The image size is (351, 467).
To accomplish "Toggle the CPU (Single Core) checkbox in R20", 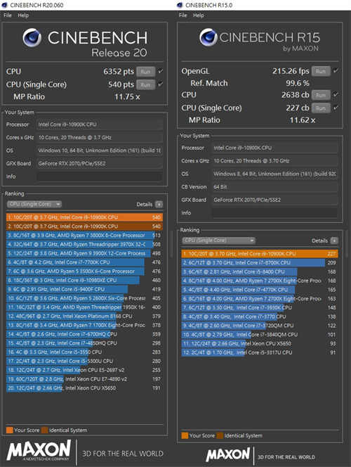I will pyautogui.click(x=160, y=84).
